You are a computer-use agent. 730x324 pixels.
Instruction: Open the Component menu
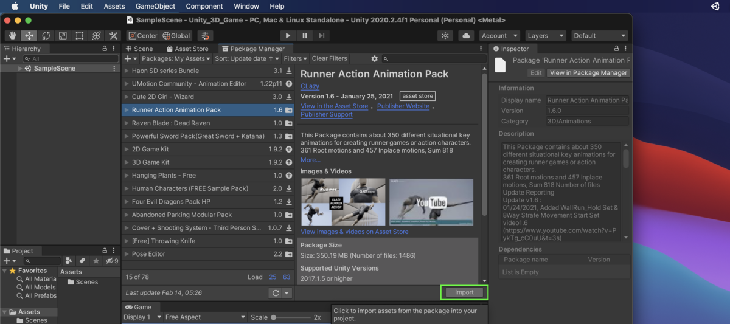pyautogui.click(x=204, y=6)
